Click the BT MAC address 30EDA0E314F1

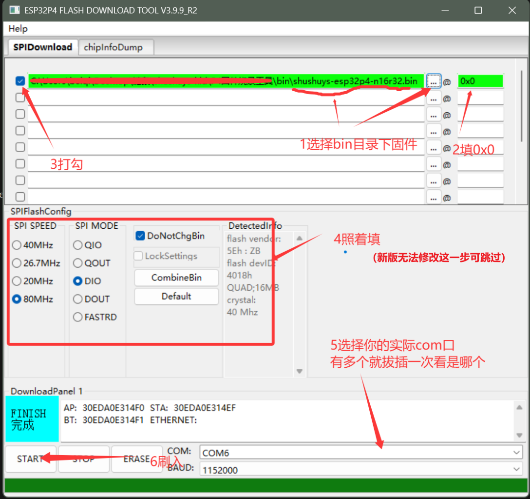[x=113, y=420]
